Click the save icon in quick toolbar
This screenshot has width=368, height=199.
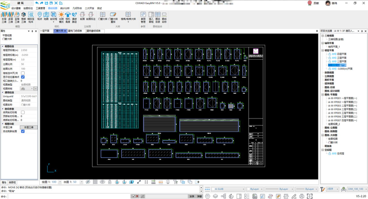click(x=46, y=3)
